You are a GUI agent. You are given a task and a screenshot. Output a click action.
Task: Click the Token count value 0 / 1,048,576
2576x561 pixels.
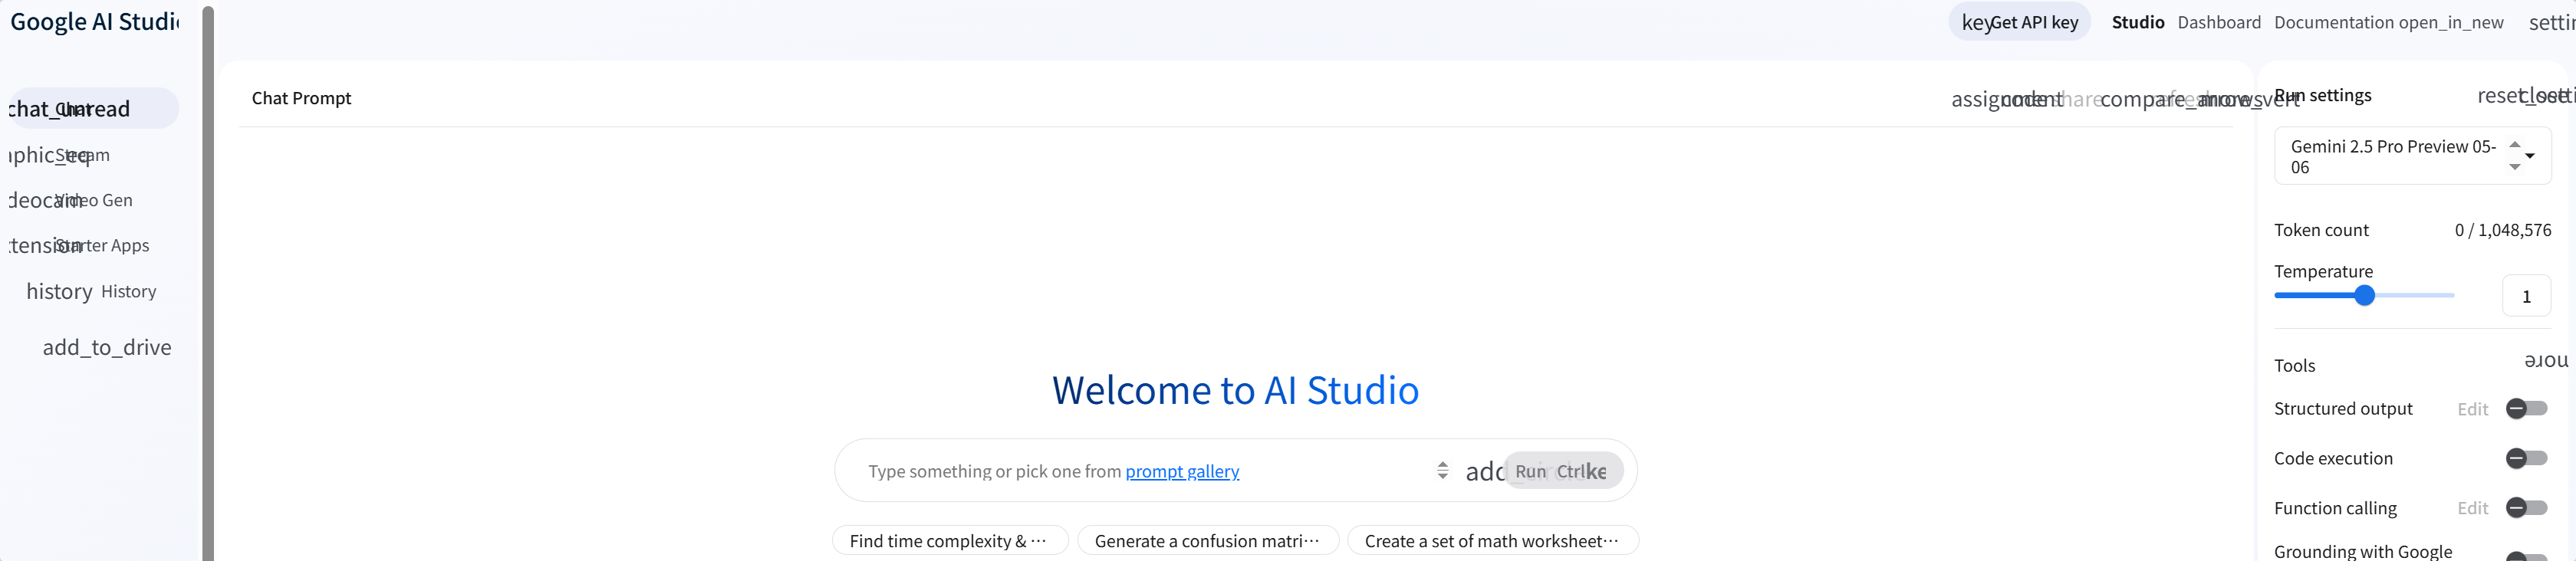pyautogui.click(x=2502, y=230)
